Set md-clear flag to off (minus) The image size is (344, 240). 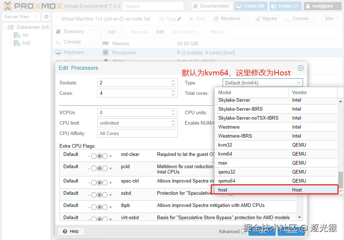94,156
